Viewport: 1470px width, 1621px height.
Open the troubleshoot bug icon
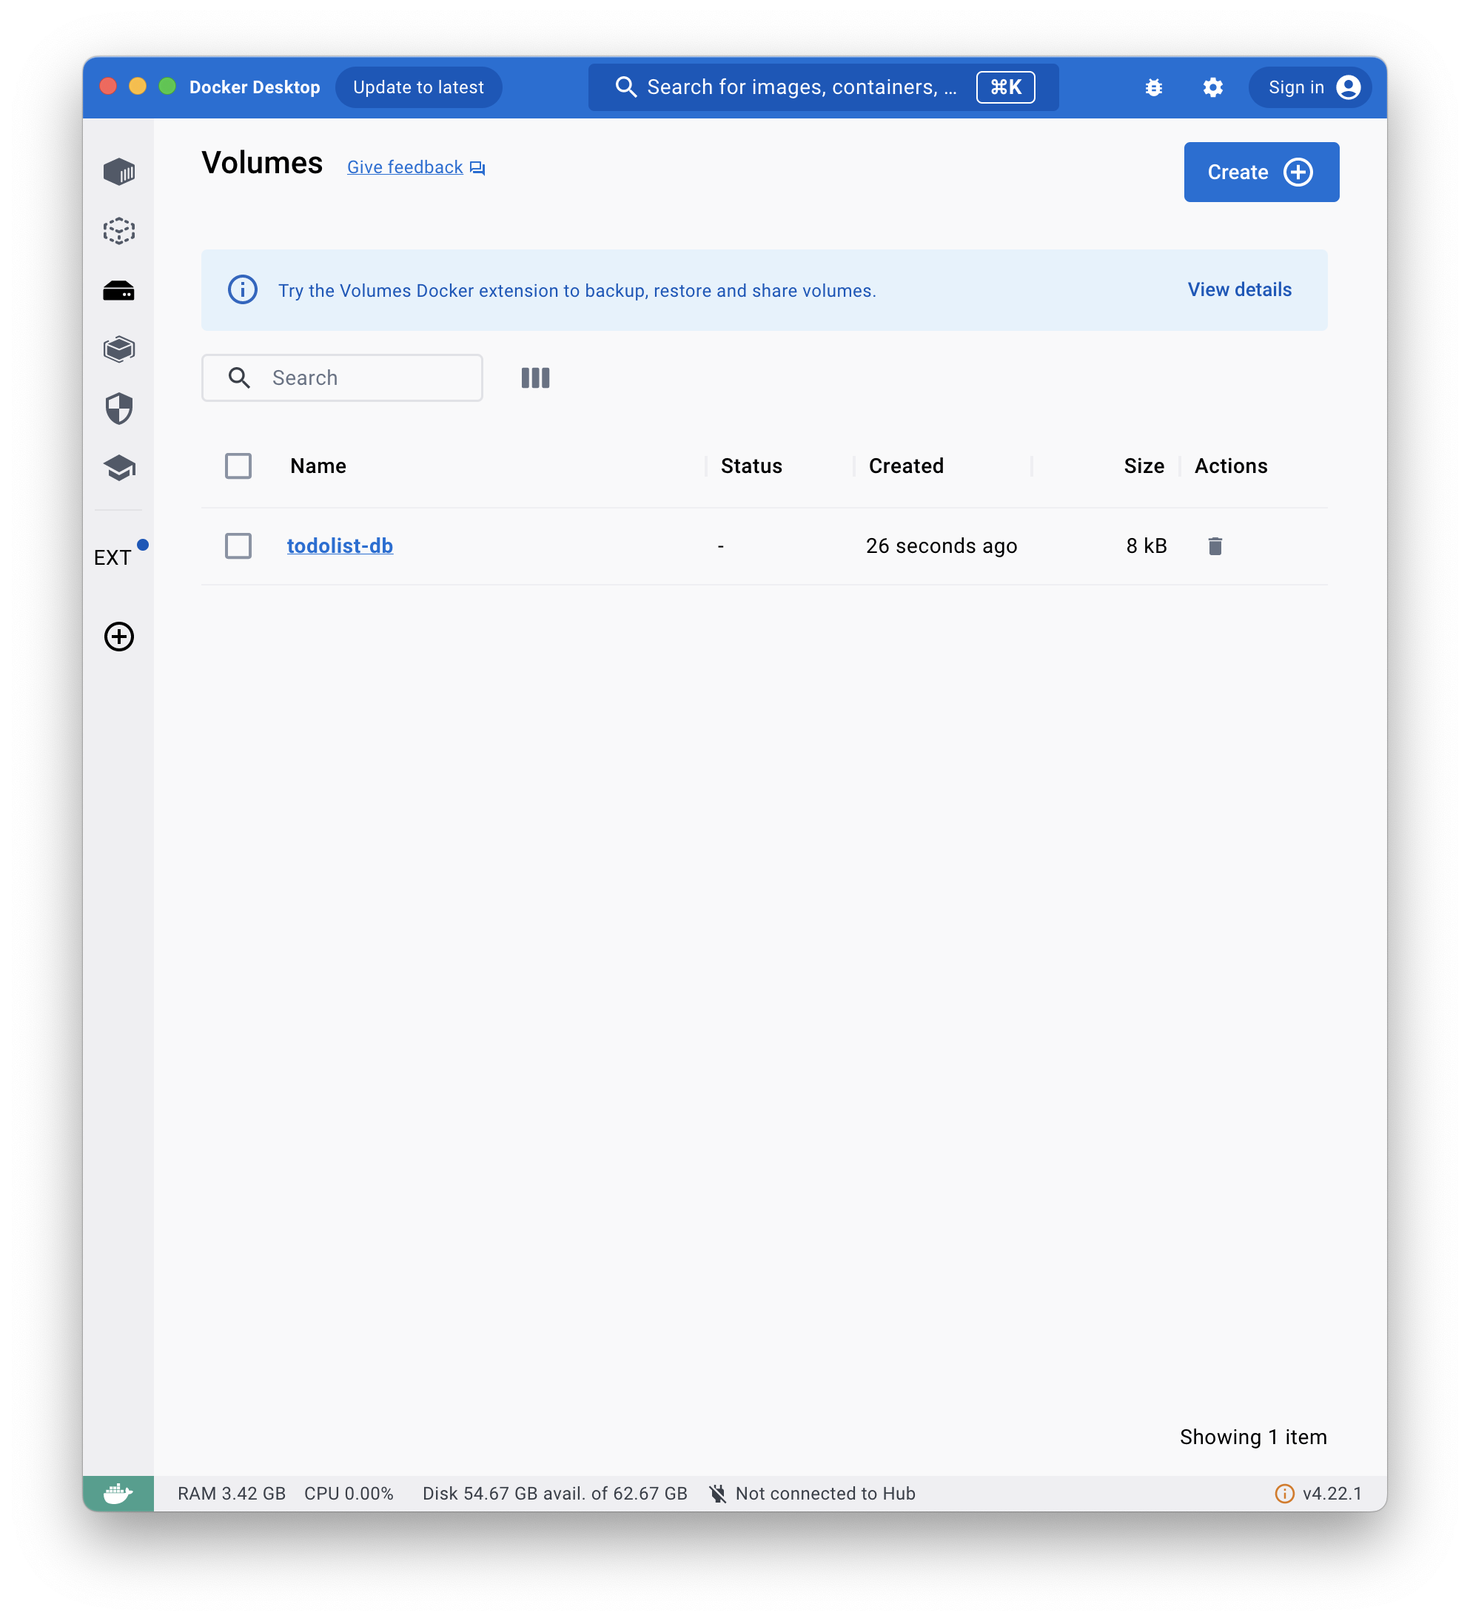click(1153, 87)
